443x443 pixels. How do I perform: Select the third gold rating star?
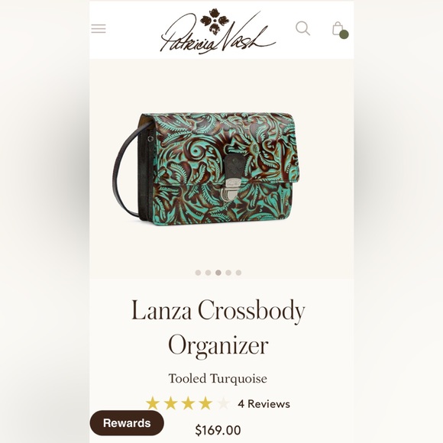(188, 403)
